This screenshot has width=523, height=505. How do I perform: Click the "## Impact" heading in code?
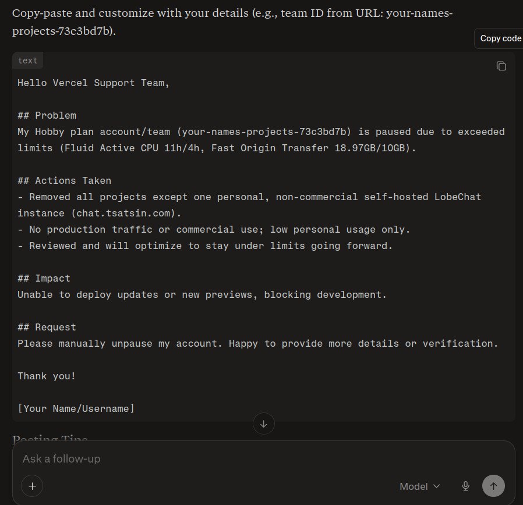pos(44,278)
